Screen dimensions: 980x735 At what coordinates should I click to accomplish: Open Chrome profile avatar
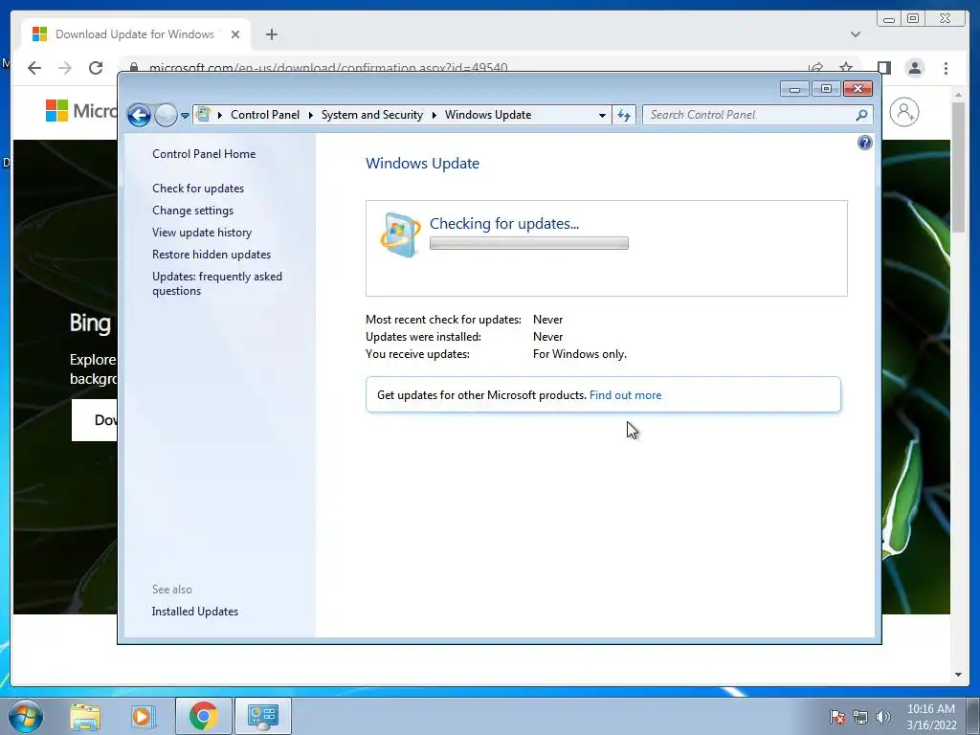coord(914,68)
